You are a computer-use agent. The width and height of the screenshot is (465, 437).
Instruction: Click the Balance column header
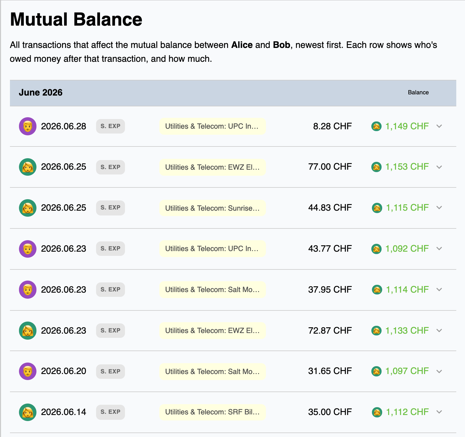click(418, 93)
